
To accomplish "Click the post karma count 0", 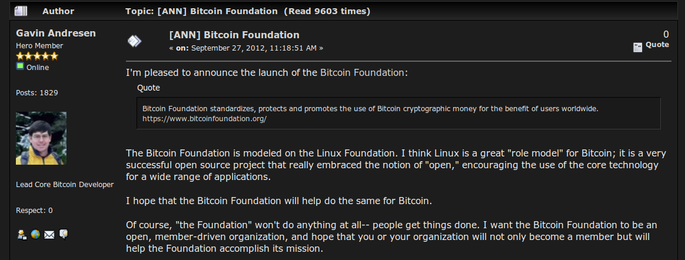I will [666, 34].
